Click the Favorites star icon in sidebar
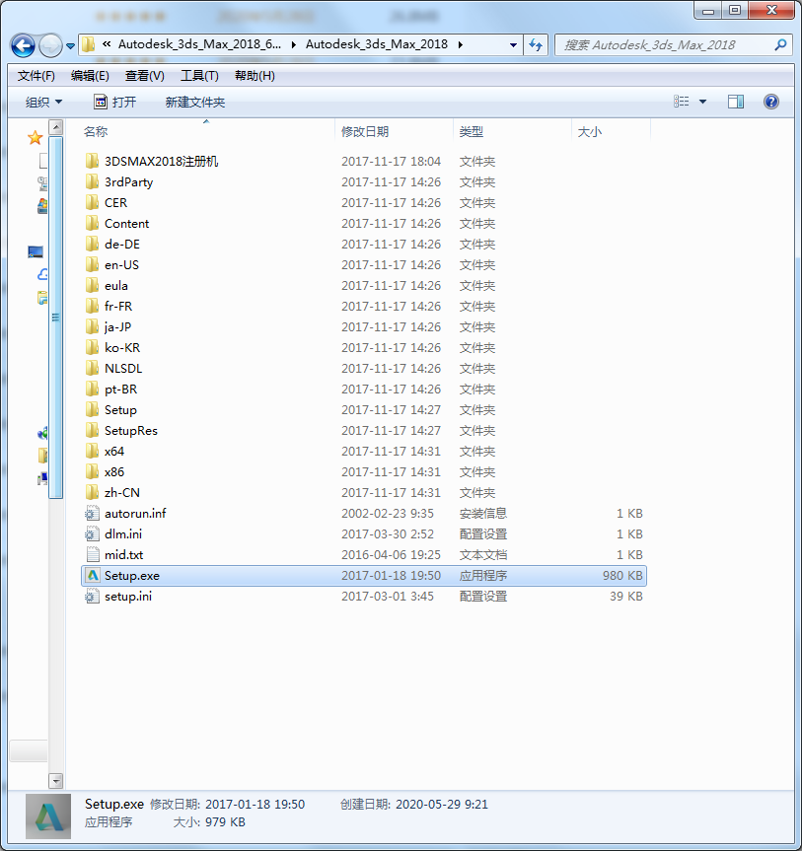This screenshot has width=802, height=851. (x=36, y=138)
